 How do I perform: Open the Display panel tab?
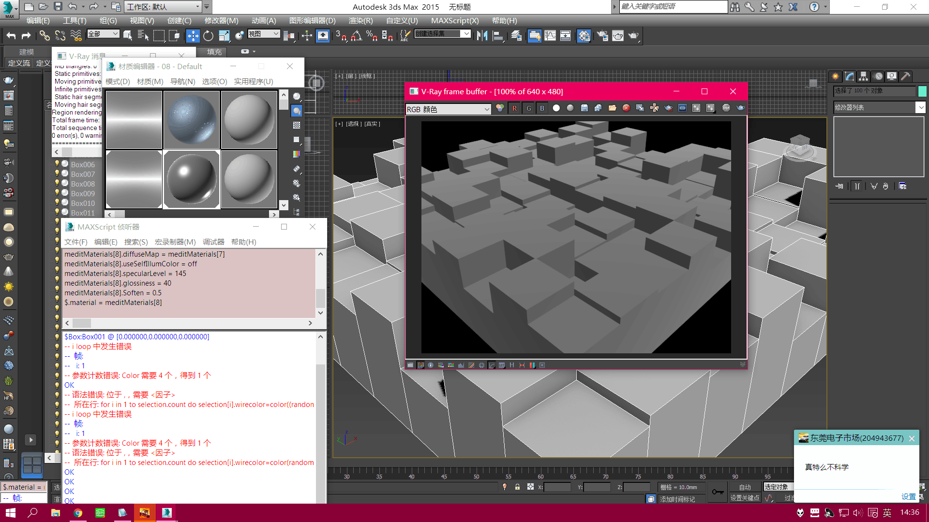pyautogui.click(x=892, y=76)
